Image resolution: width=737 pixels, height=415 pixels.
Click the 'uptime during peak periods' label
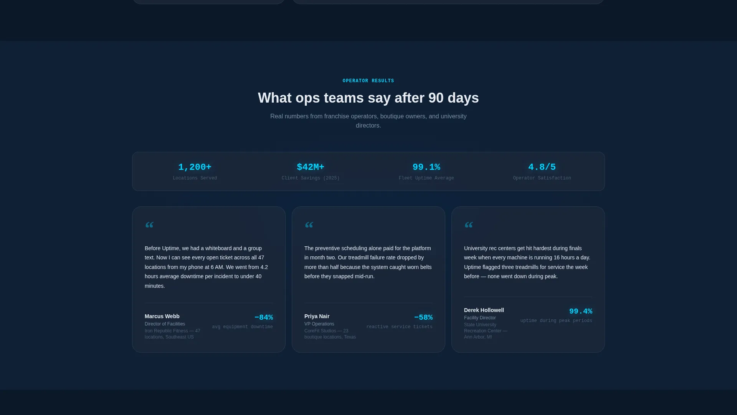pyautogui.click(x=556, y=321)
